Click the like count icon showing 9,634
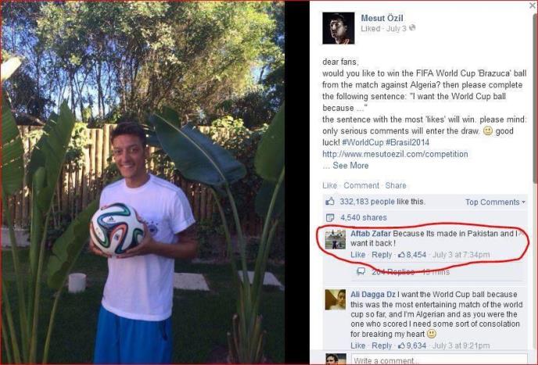This screenshot has height=365, width=538. 401,345
